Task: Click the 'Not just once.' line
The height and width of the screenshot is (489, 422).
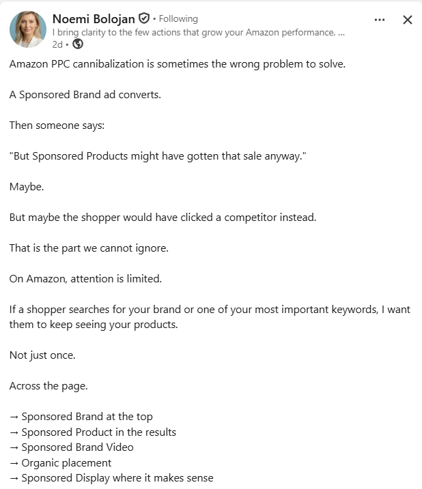Action: [42, 355]
